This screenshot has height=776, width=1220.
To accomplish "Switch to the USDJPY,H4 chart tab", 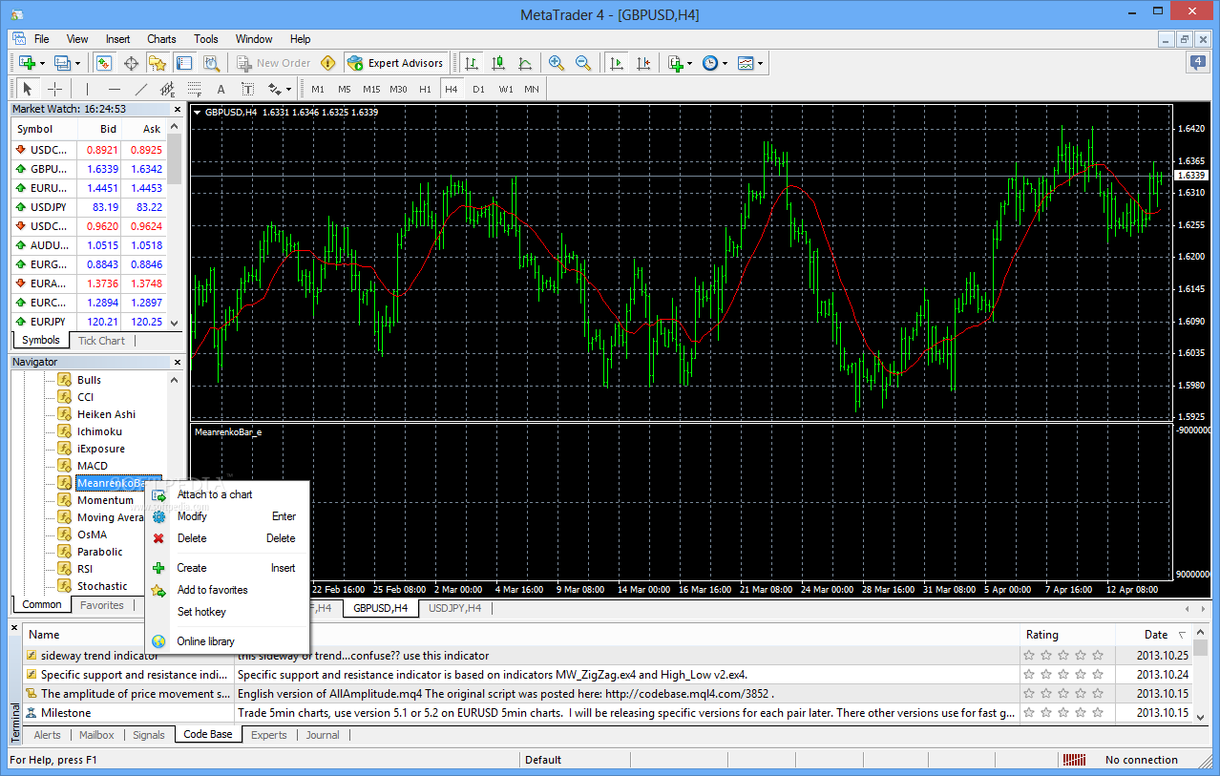I will (454, 608).
